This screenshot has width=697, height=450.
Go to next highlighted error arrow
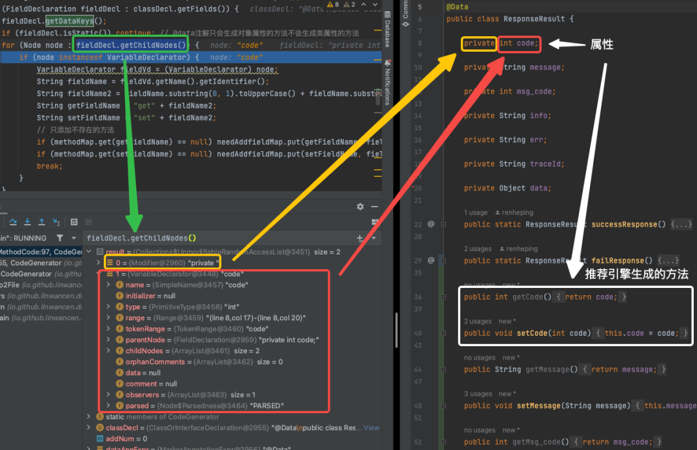coord(375,5)
